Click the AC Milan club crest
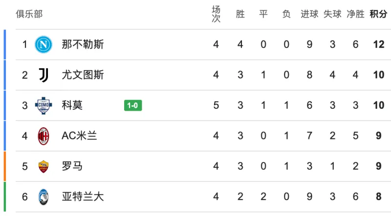Image resolution: width=391 pixels, height=216 pixels. pos(43,136)
